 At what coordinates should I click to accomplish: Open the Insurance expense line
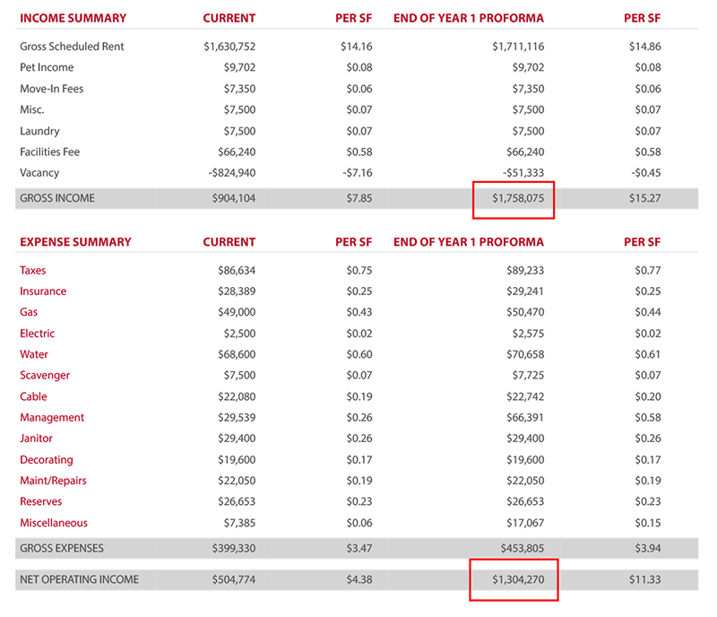43,291
